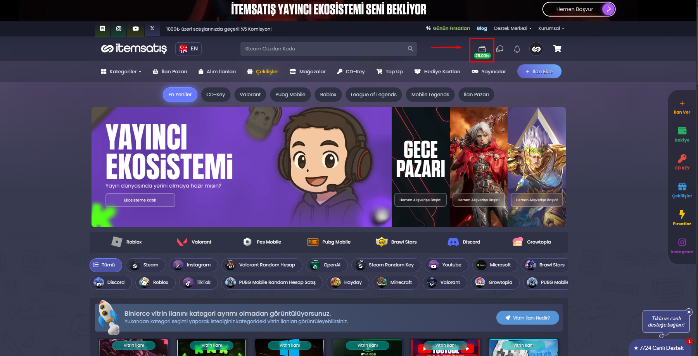Screen dimensions: 698x356
Task: Select the Minecraft category chip
Action: point(396,282)
